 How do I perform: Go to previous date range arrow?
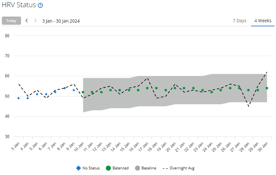point(27,21)
